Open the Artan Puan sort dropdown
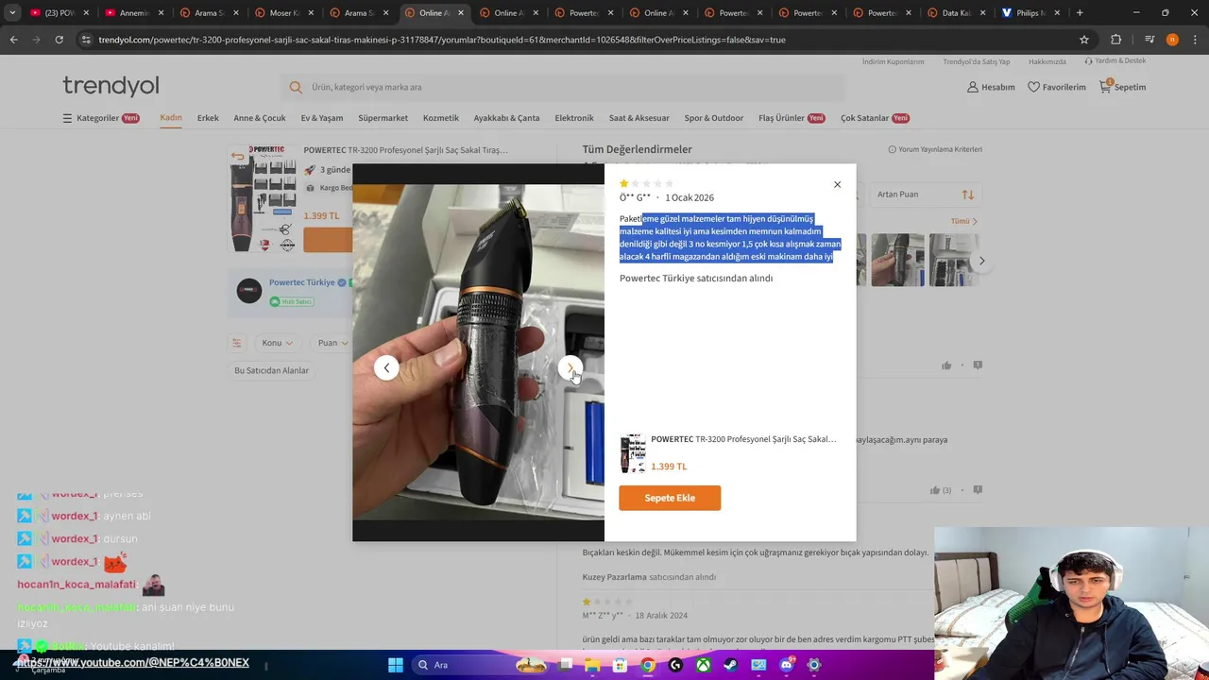This screenshot has width=1209, height=680. (x=924, y=195)
